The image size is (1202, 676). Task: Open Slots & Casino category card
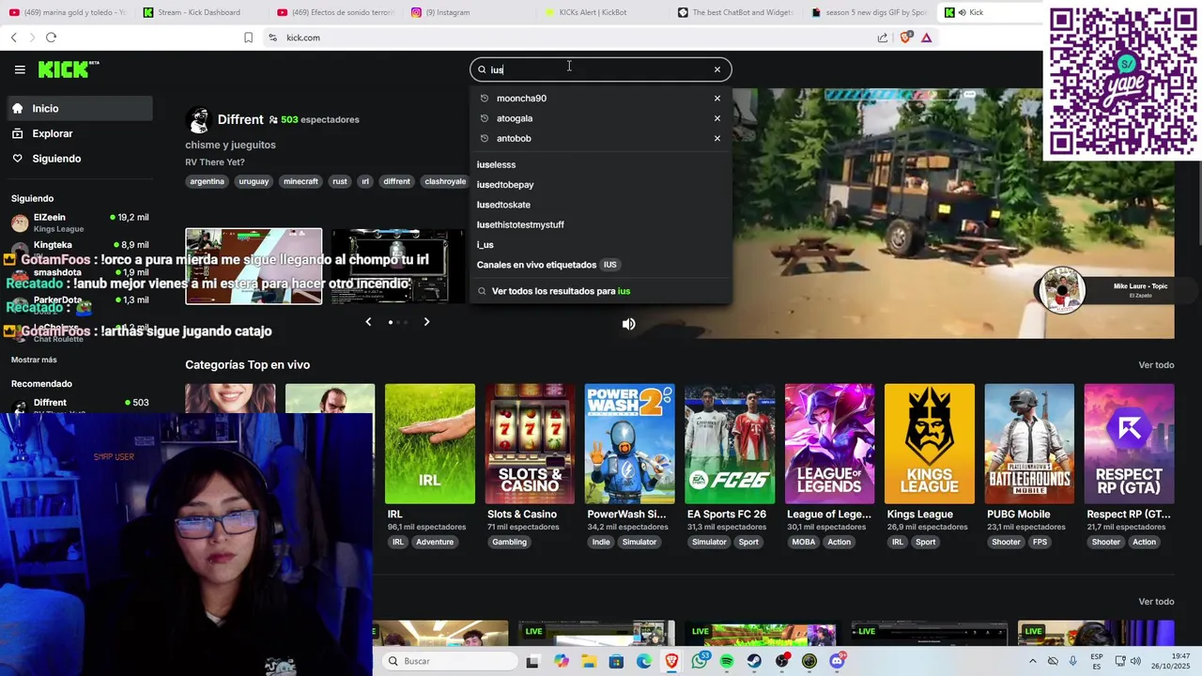530,444
